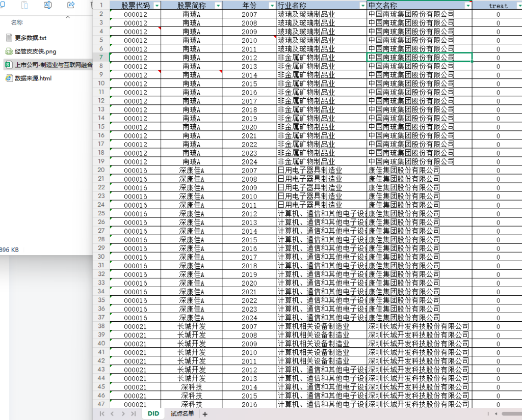Click 长城开发 cell in row 38
The width and height of the screenshot is (522, 420).
[192, 326]
